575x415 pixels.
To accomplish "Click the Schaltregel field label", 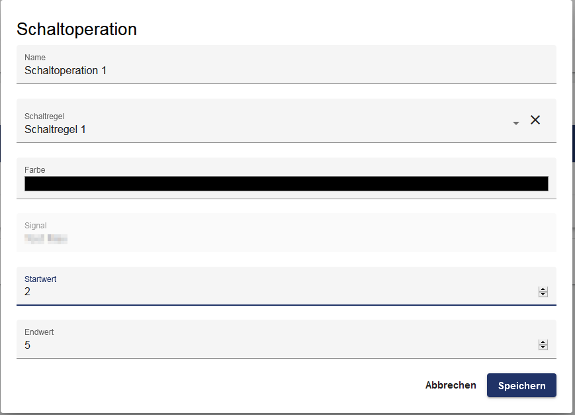I will [44, 116].
